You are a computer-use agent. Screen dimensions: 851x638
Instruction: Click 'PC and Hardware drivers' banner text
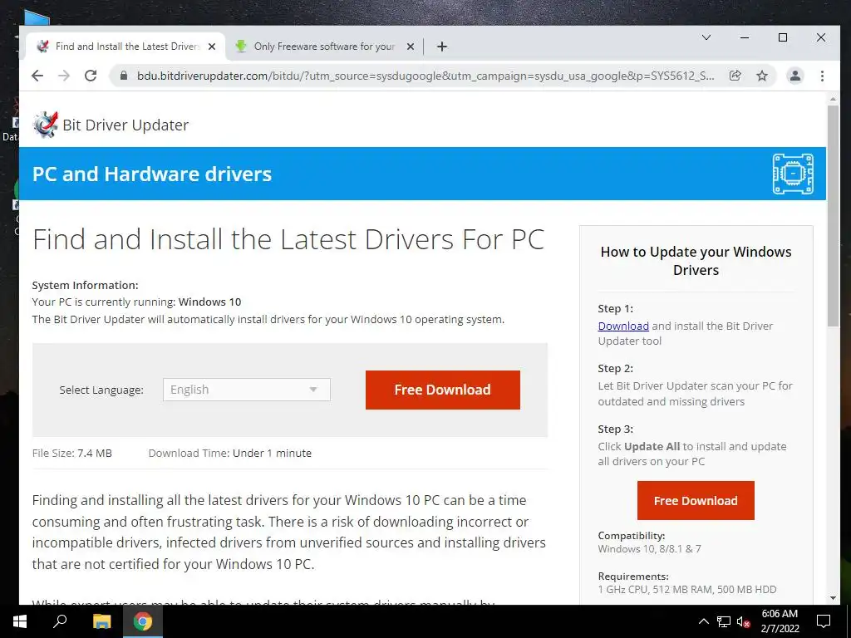pyautogui.click(x=152, y=174)
